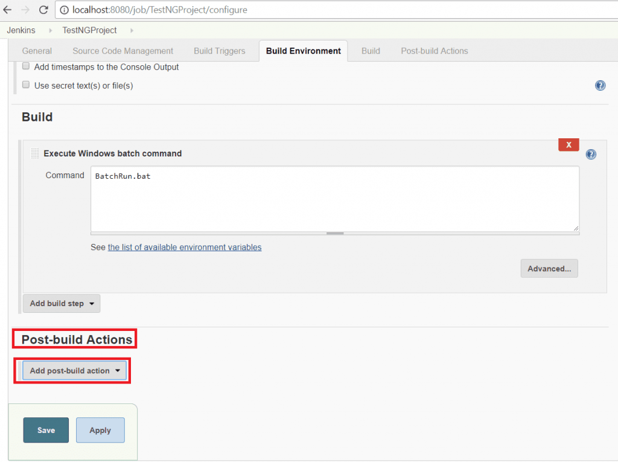The height and width of the screenshot is (462, 618).
Task: Open the 'Add build step' dropdown
Action: (61, 303)
